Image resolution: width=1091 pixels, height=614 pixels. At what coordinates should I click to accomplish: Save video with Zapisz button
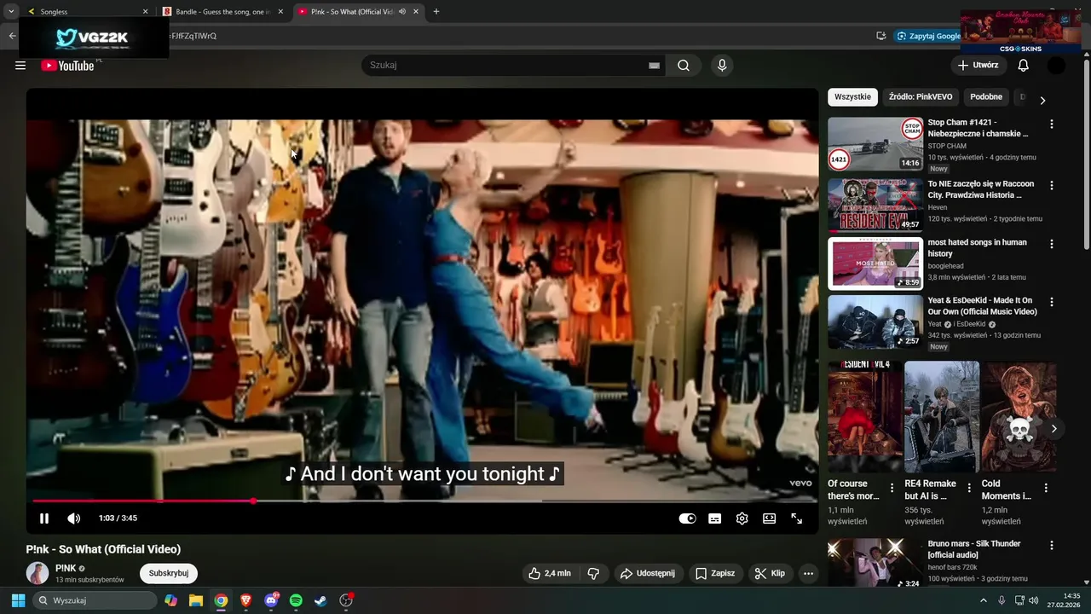pos(714,573)
